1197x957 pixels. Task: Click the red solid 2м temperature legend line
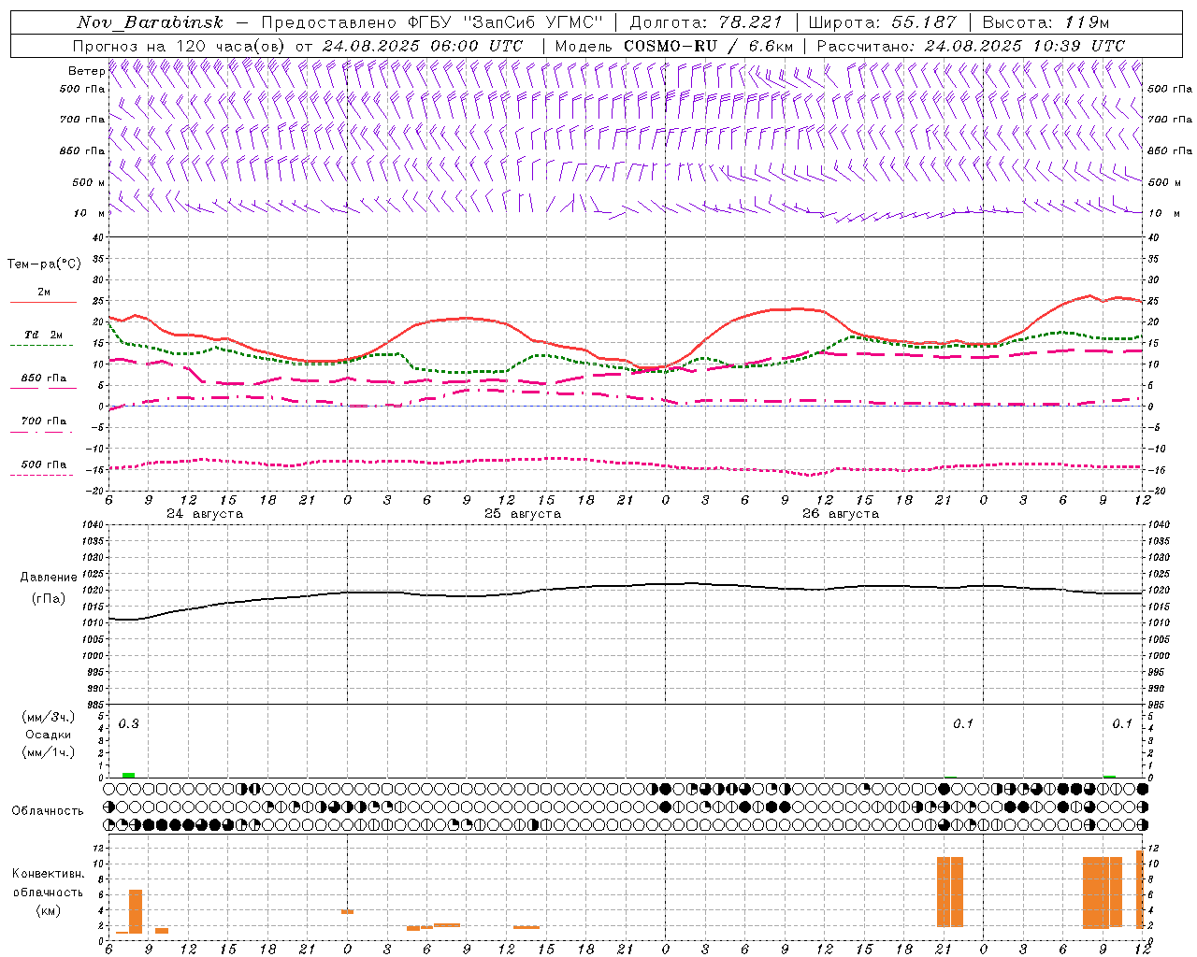(x=43, y=302)
